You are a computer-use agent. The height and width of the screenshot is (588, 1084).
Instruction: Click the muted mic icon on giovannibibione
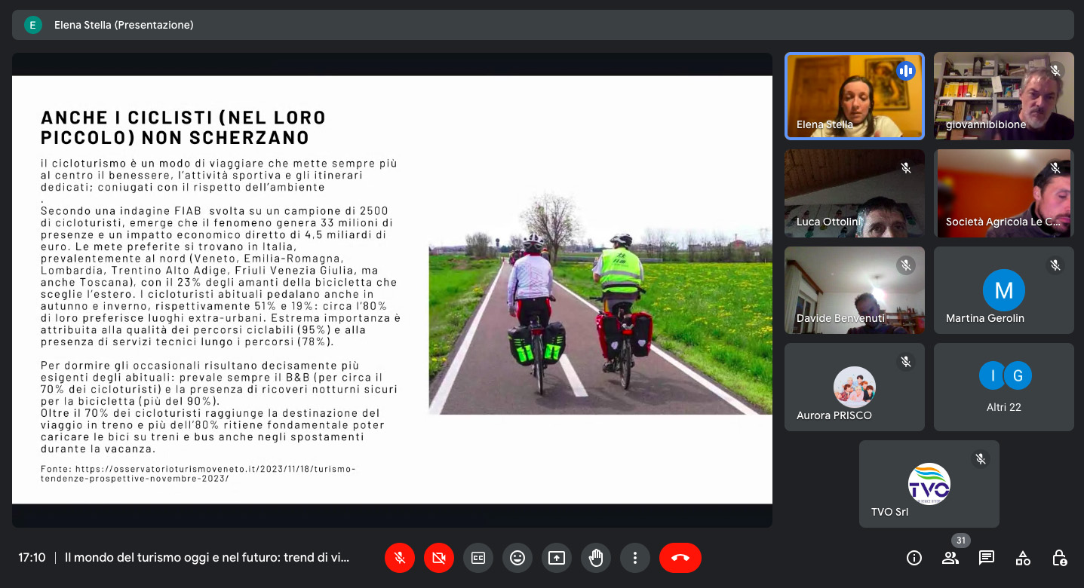1055,71
